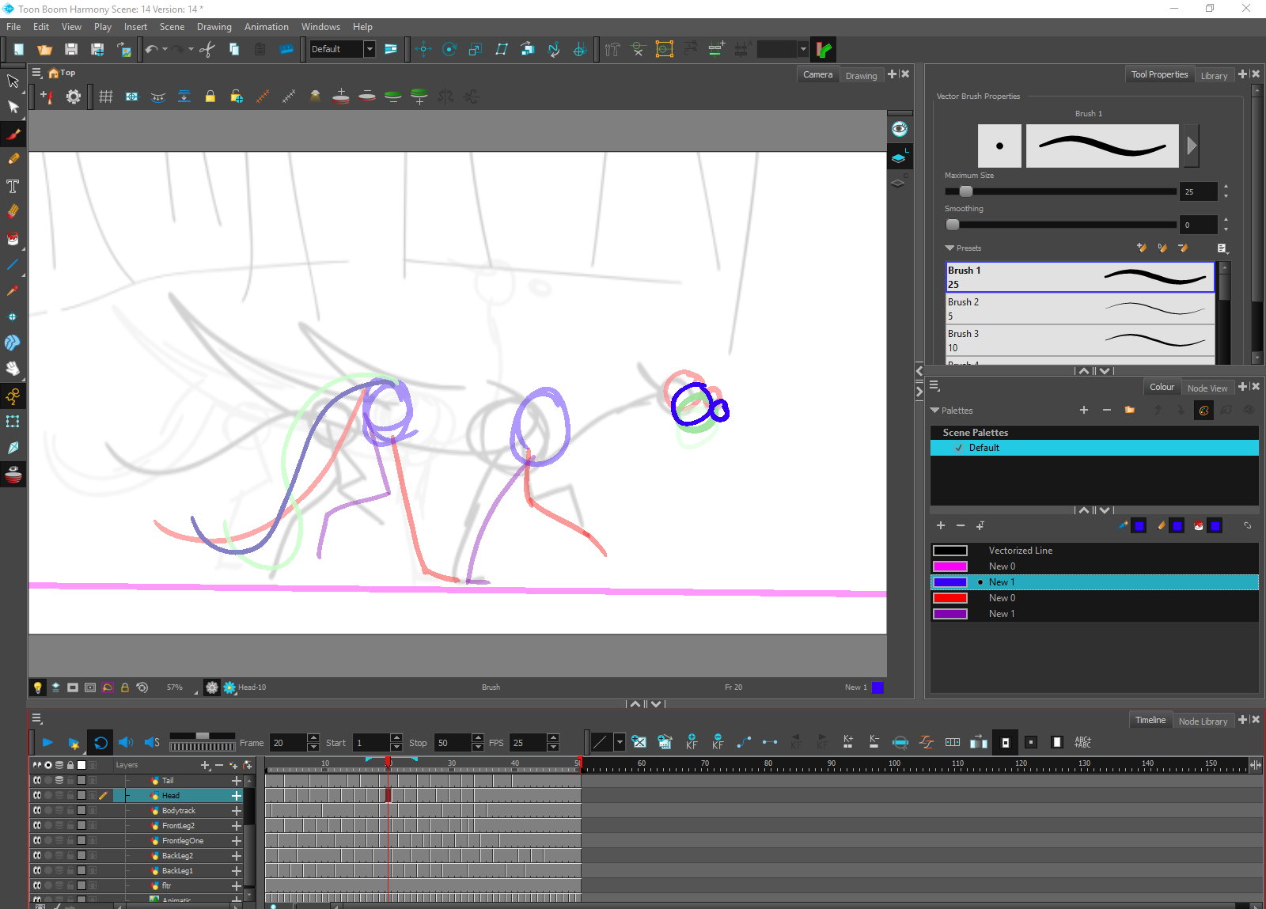Add a new colour with plus button
This screenshot has width=1266, height=909.
tap(941, 525)
